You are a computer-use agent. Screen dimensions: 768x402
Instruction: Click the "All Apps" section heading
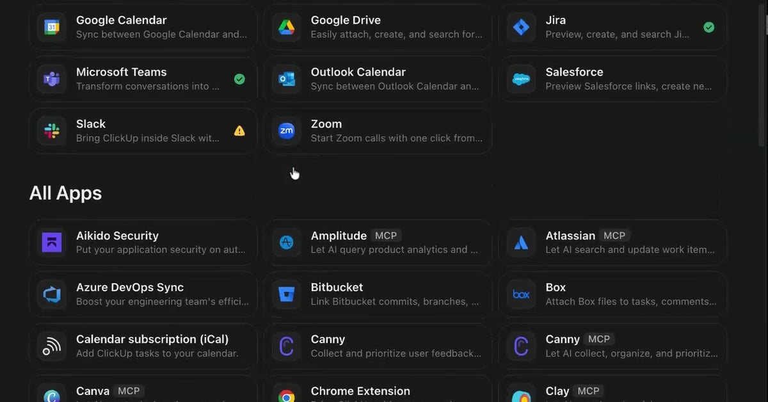65,193
